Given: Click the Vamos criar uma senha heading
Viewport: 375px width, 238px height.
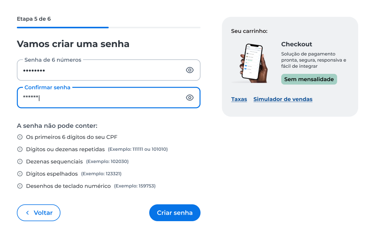Looking at the screenshot, I should pos(73,44).
